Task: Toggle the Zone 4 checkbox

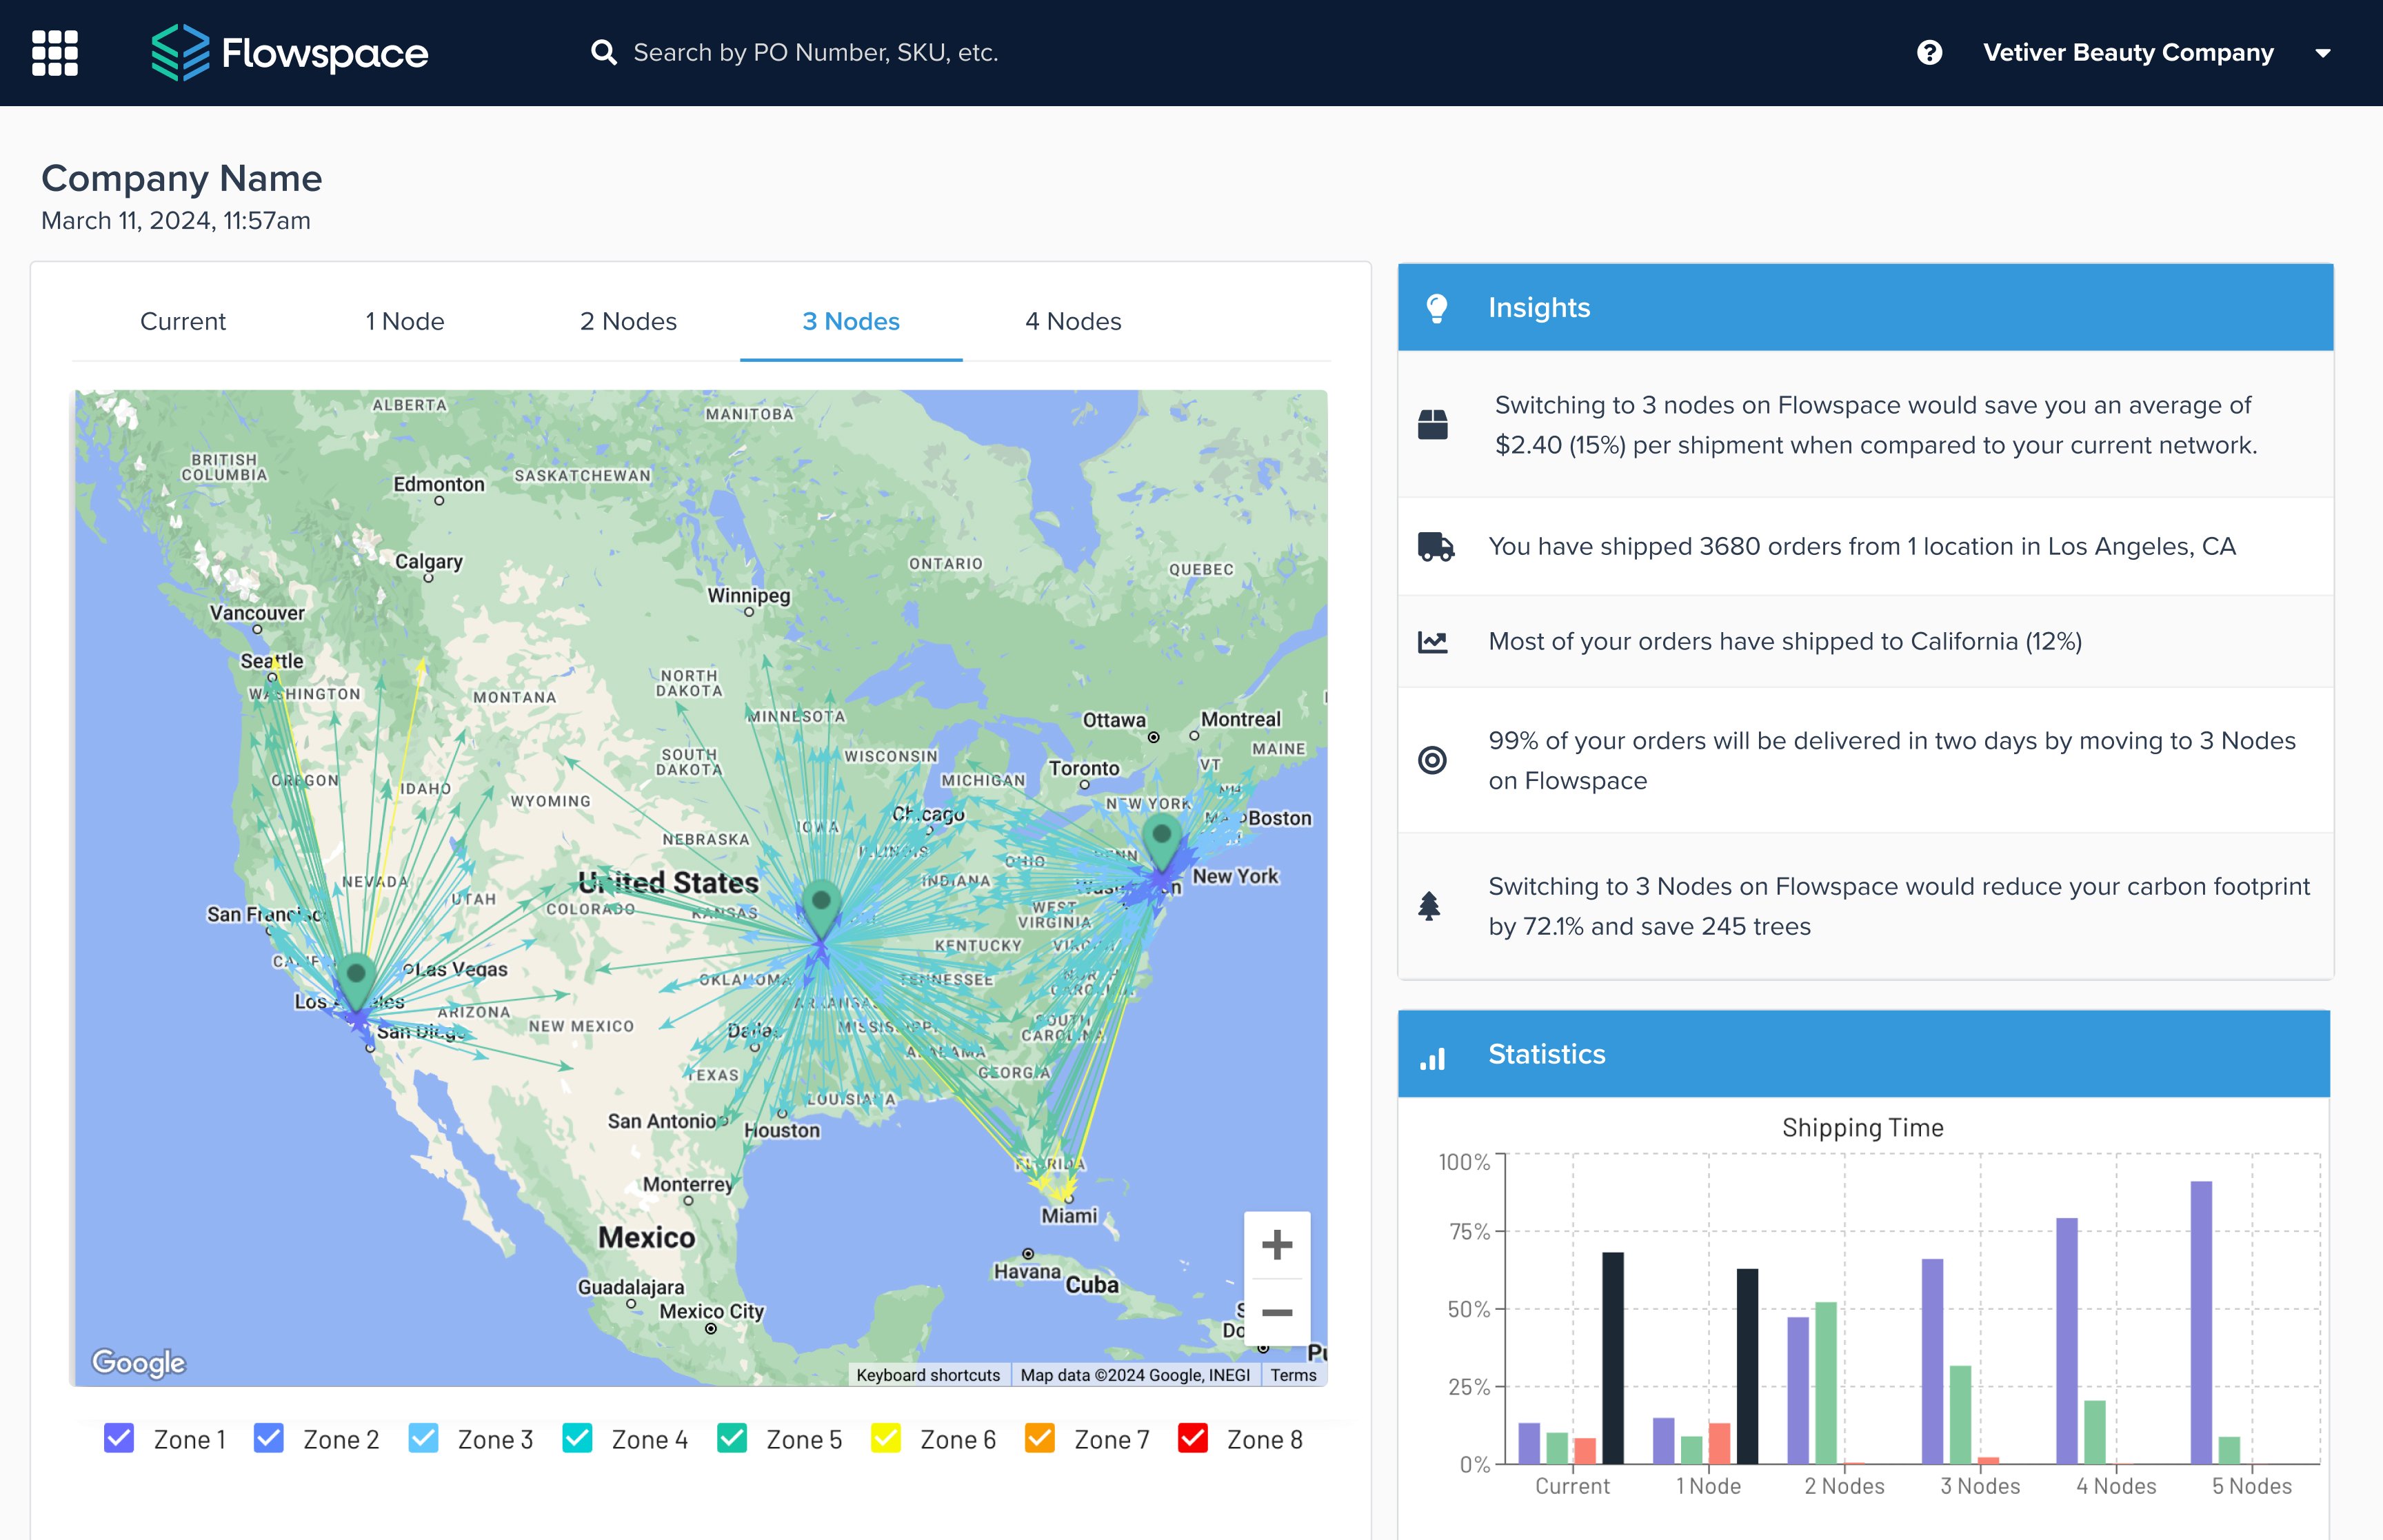Action: pos(577,1438)
